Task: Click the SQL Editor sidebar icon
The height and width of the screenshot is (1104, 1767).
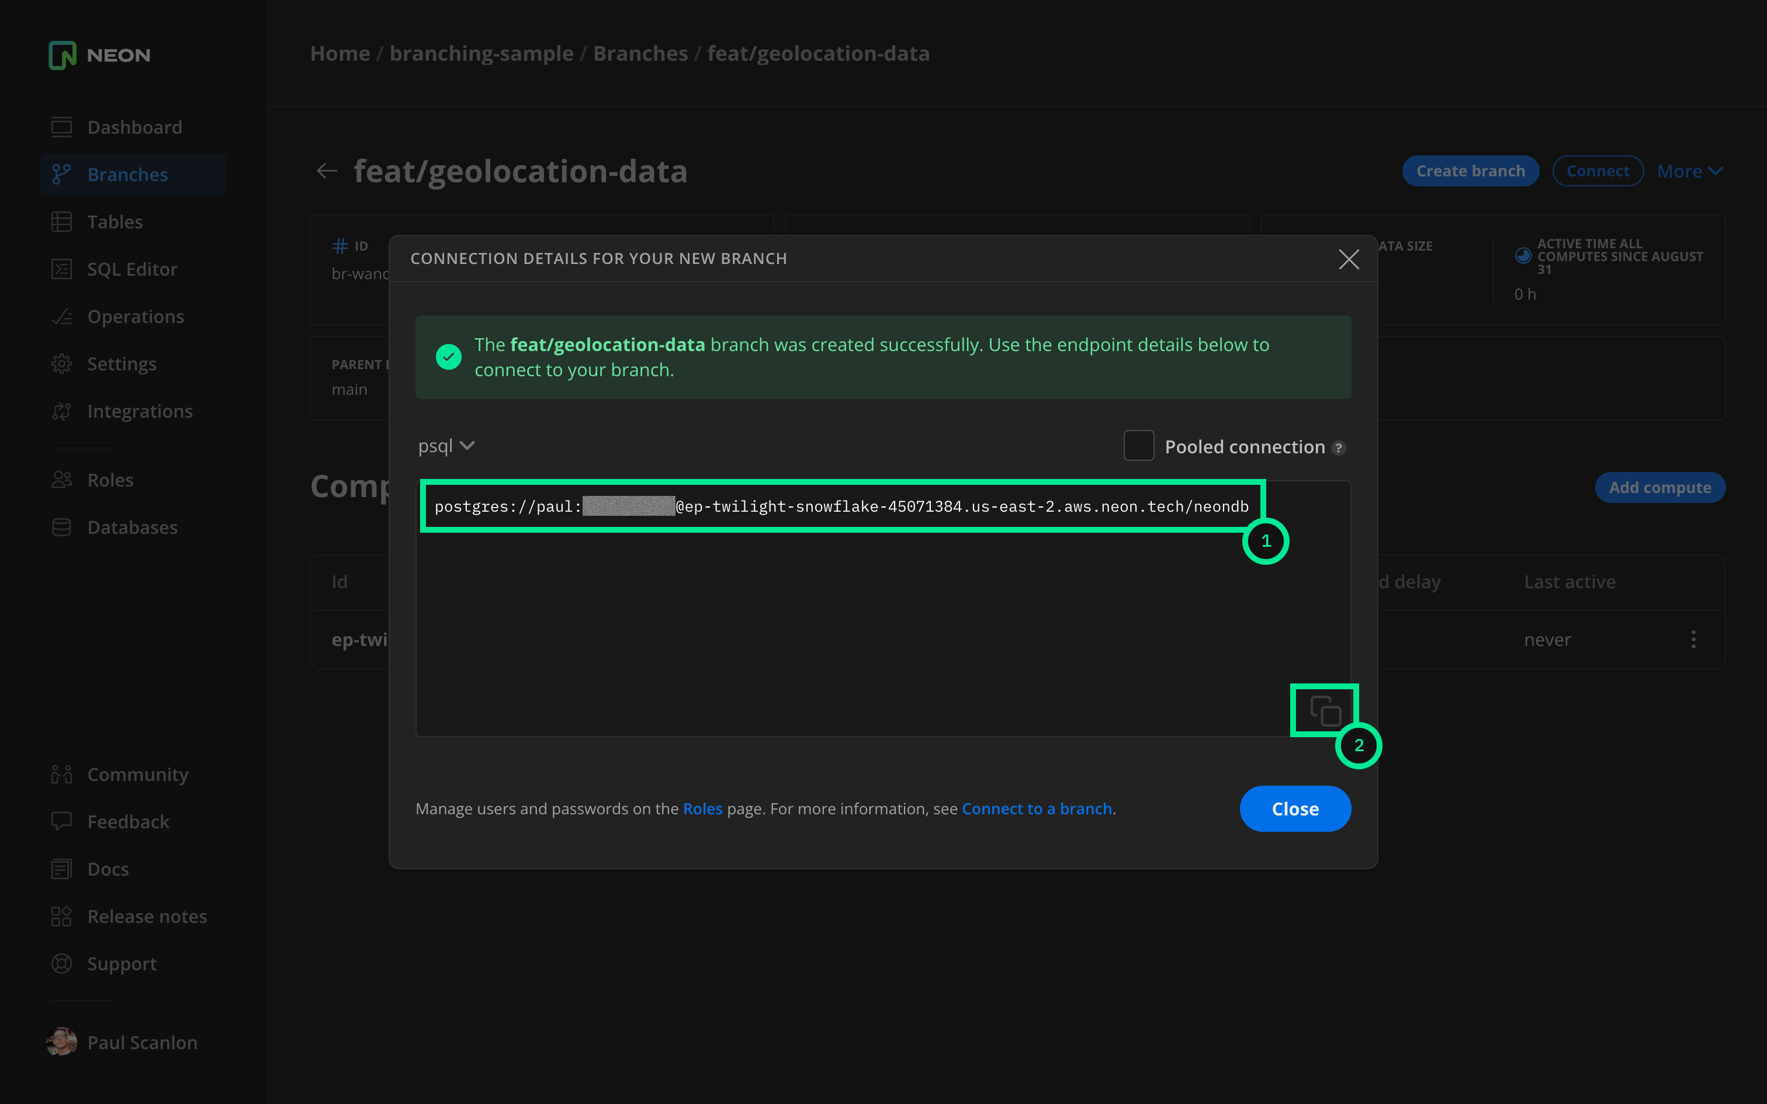Action: click(x=62, y=269)
